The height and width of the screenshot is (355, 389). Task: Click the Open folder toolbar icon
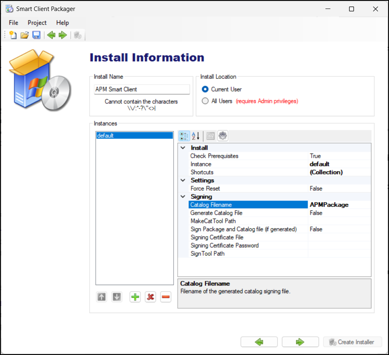[x=24, y=35]
